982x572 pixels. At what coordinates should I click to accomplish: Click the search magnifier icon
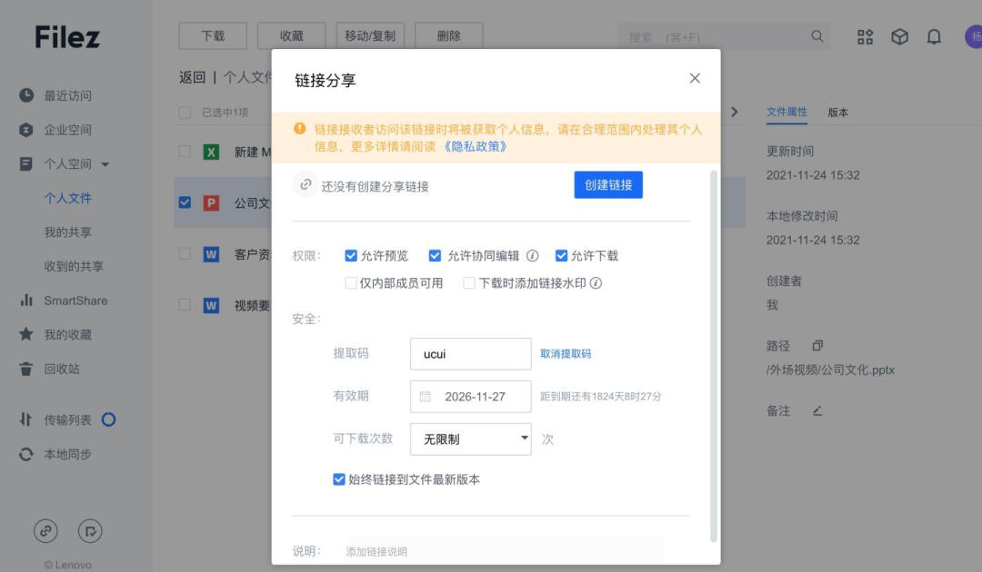[x=817, y=35]
